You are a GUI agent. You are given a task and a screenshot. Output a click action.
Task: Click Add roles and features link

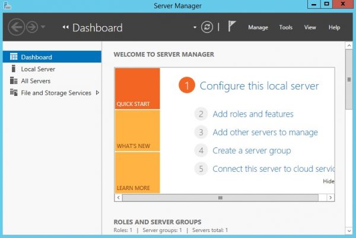click(253, 114)
